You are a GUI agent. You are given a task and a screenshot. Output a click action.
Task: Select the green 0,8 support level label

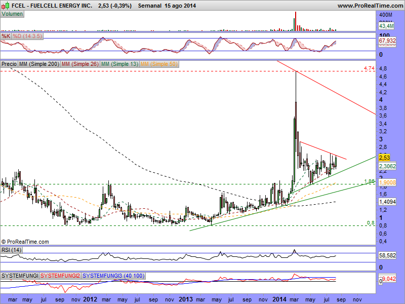pos(371,223)
